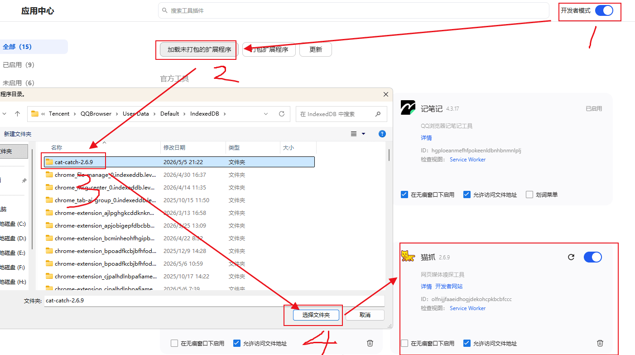Open the address bar history dropdown
The height and width of the screenshot is (355, 635).
266,114
